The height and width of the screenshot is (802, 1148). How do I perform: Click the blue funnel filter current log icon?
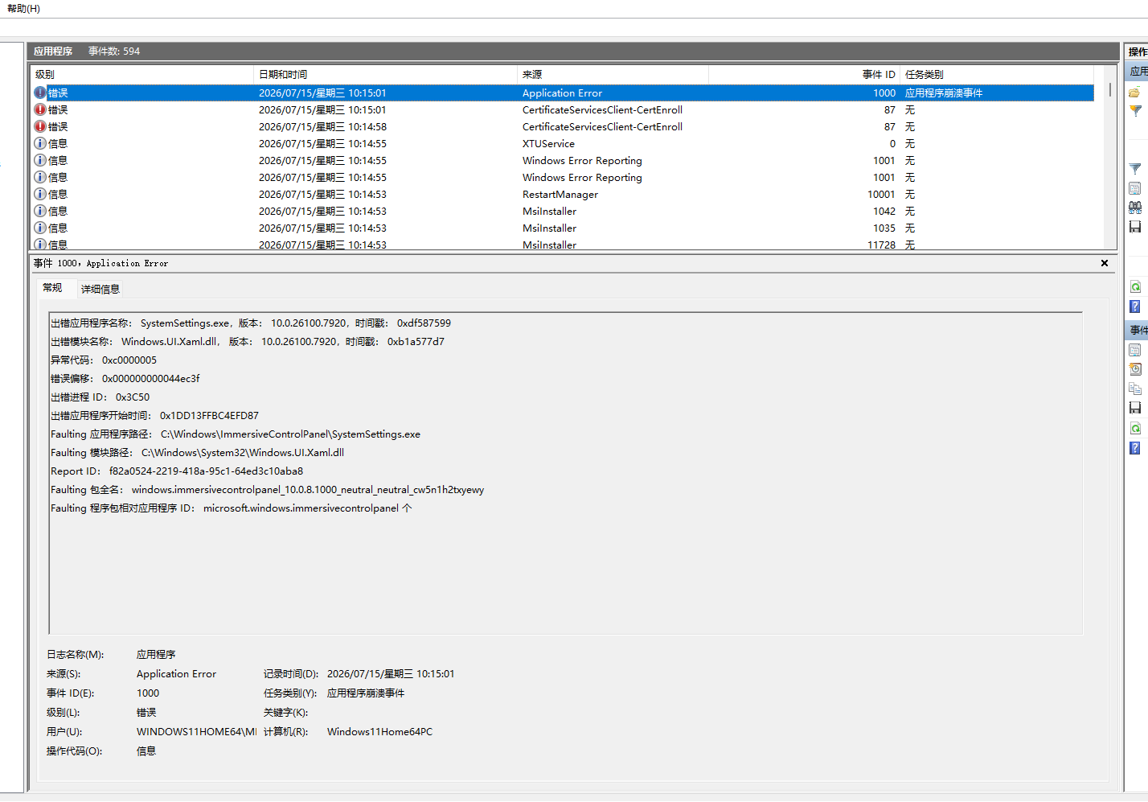pos(1134,169)
